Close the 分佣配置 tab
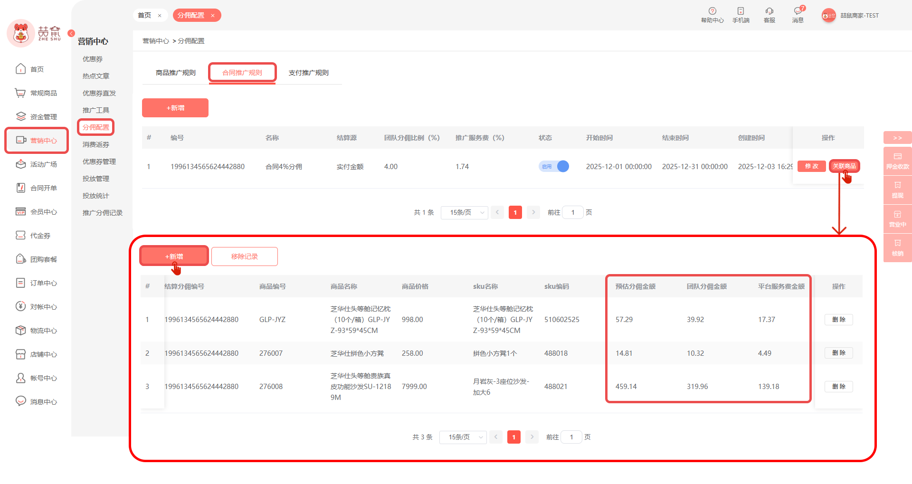 tap(213, 16)
